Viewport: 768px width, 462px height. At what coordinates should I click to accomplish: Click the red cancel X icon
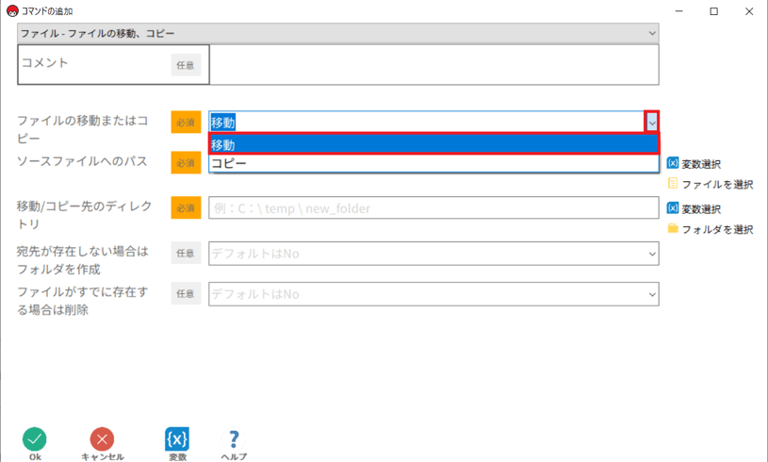pos(102,438)
